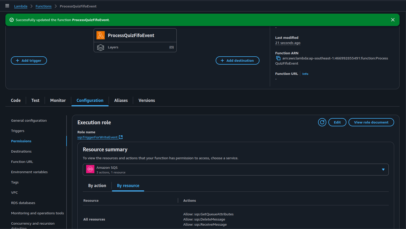Click the pink Amazon SQS service icon
406x229 pixels.
pos(90,169)
